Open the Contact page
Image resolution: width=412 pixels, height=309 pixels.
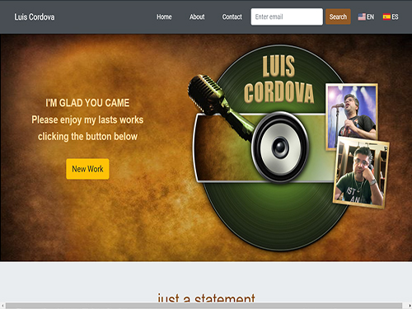coord(232,16)
